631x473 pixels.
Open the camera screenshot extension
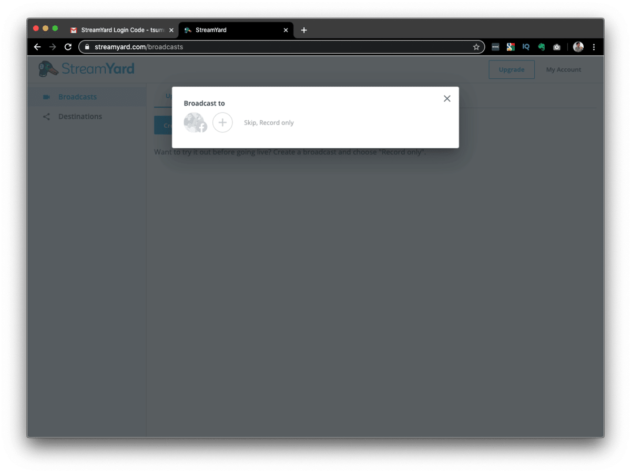click(557, 47)
